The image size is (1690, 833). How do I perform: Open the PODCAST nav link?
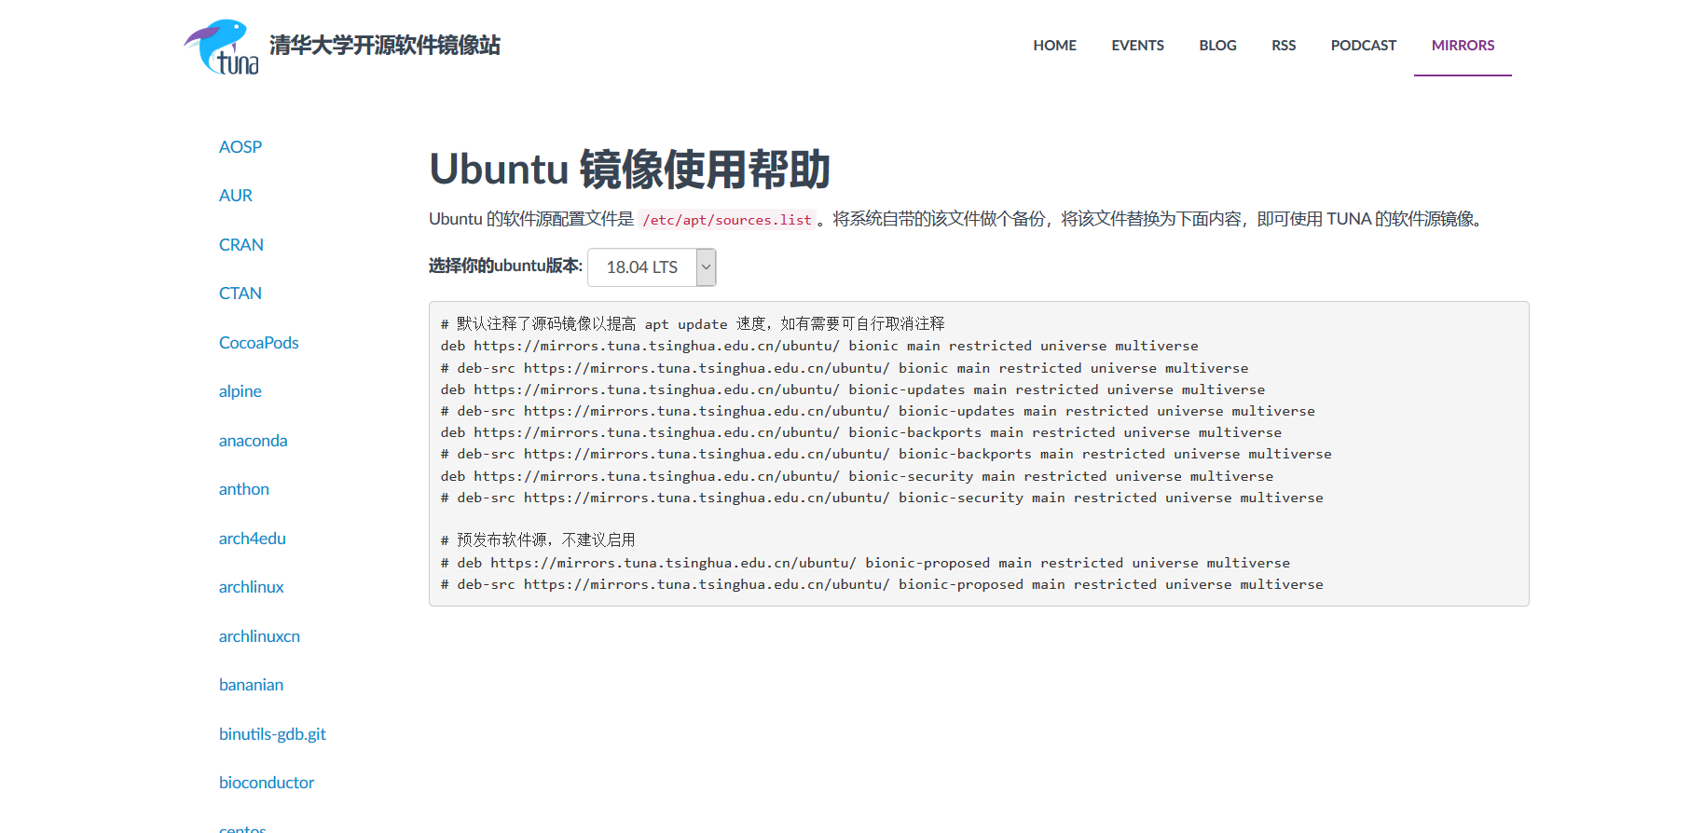1363,45
